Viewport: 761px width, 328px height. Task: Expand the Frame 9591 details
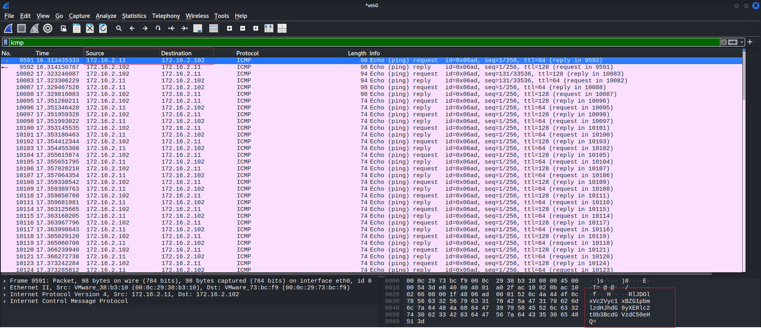(5, 281)
